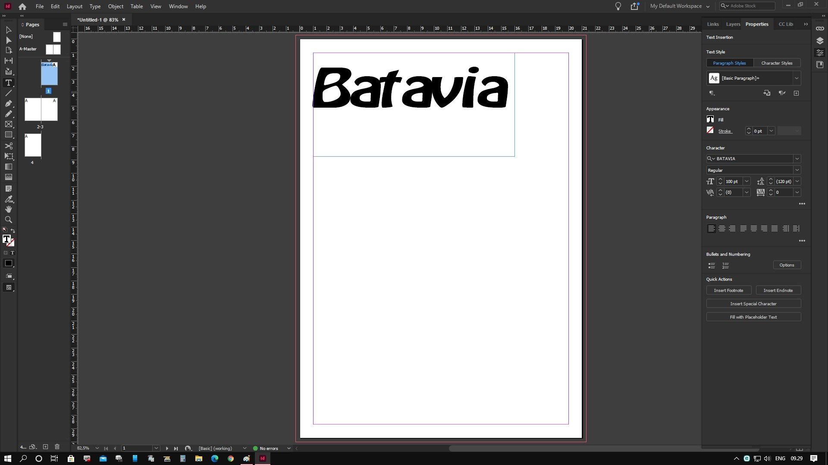
Task: Open the Regular font style dropdown
Action: (797, 170)
